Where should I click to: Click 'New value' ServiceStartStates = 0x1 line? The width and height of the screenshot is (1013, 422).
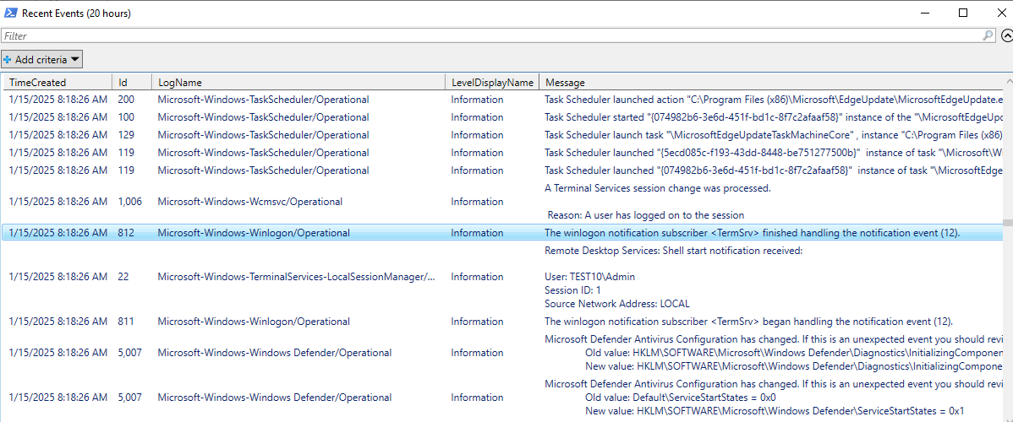pos(775,411)
